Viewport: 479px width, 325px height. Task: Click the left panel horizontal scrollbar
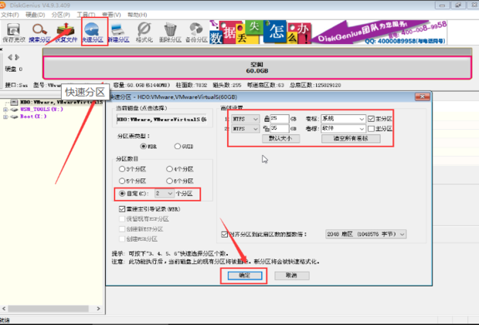(48, 309)
